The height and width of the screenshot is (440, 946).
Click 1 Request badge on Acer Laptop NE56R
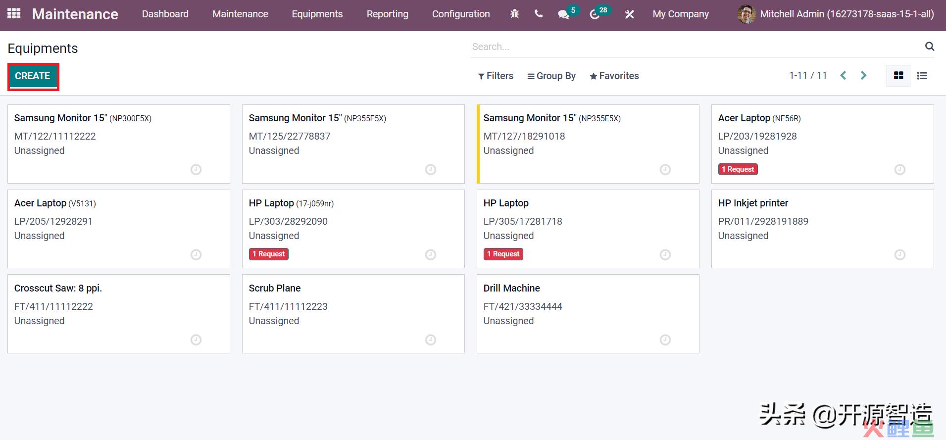tap(738, 169)
